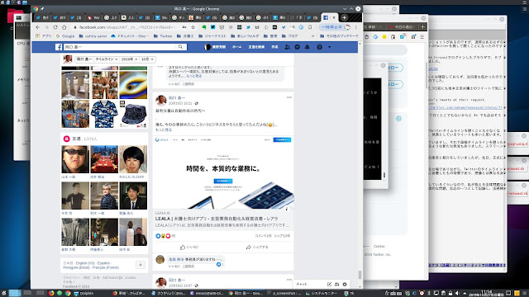The width and height of the screenshot is (529, 297).
Task: Open the Facebook notifications bell
Action: pos(307,47)
